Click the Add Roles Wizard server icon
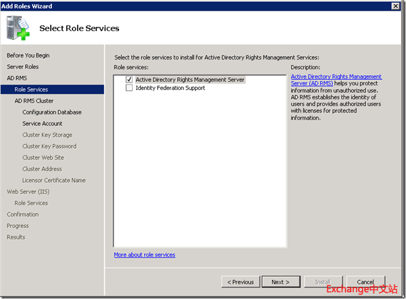This screenshot has height=299, width=406. [x=18, y=28]
